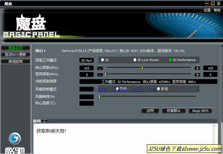
Task: Click the right-side core frequency 425 field
Action: 210,68
